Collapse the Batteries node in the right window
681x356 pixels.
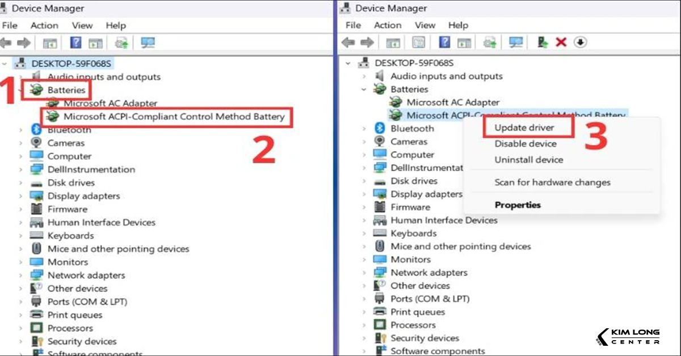coord(364,90)
